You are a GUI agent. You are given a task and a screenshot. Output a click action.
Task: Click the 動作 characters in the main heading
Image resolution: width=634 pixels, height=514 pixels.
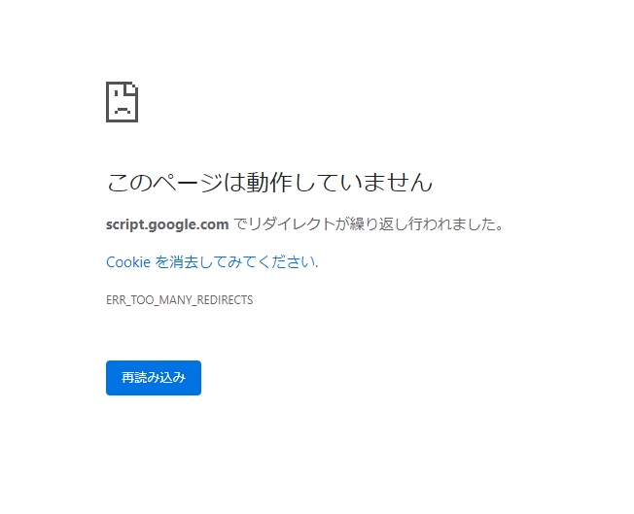pos(269,183)
